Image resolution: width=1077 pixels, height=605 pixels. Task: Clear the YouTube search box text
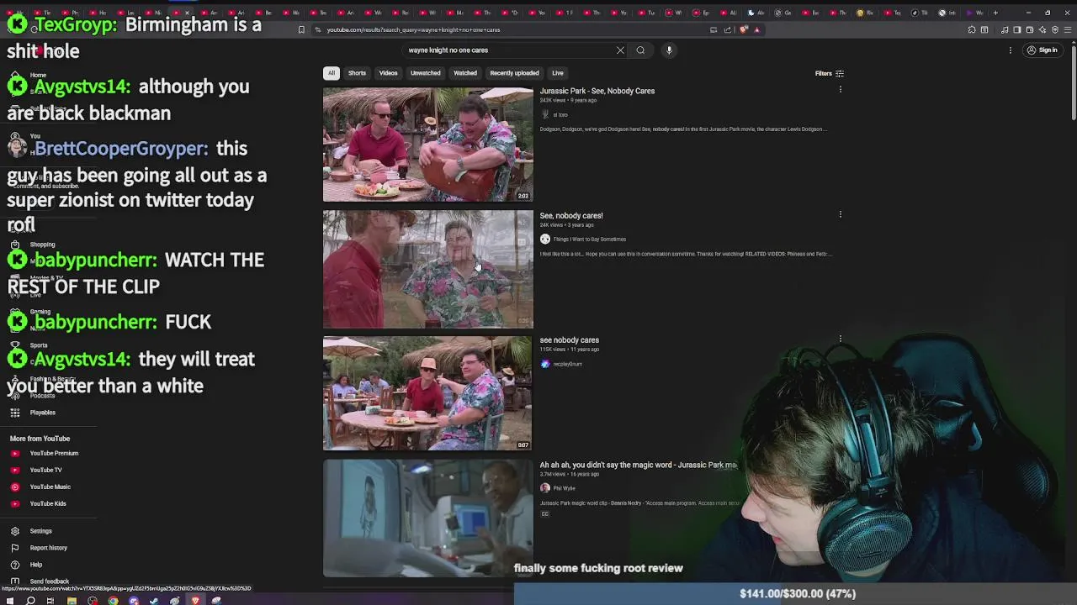click(620, 50)
